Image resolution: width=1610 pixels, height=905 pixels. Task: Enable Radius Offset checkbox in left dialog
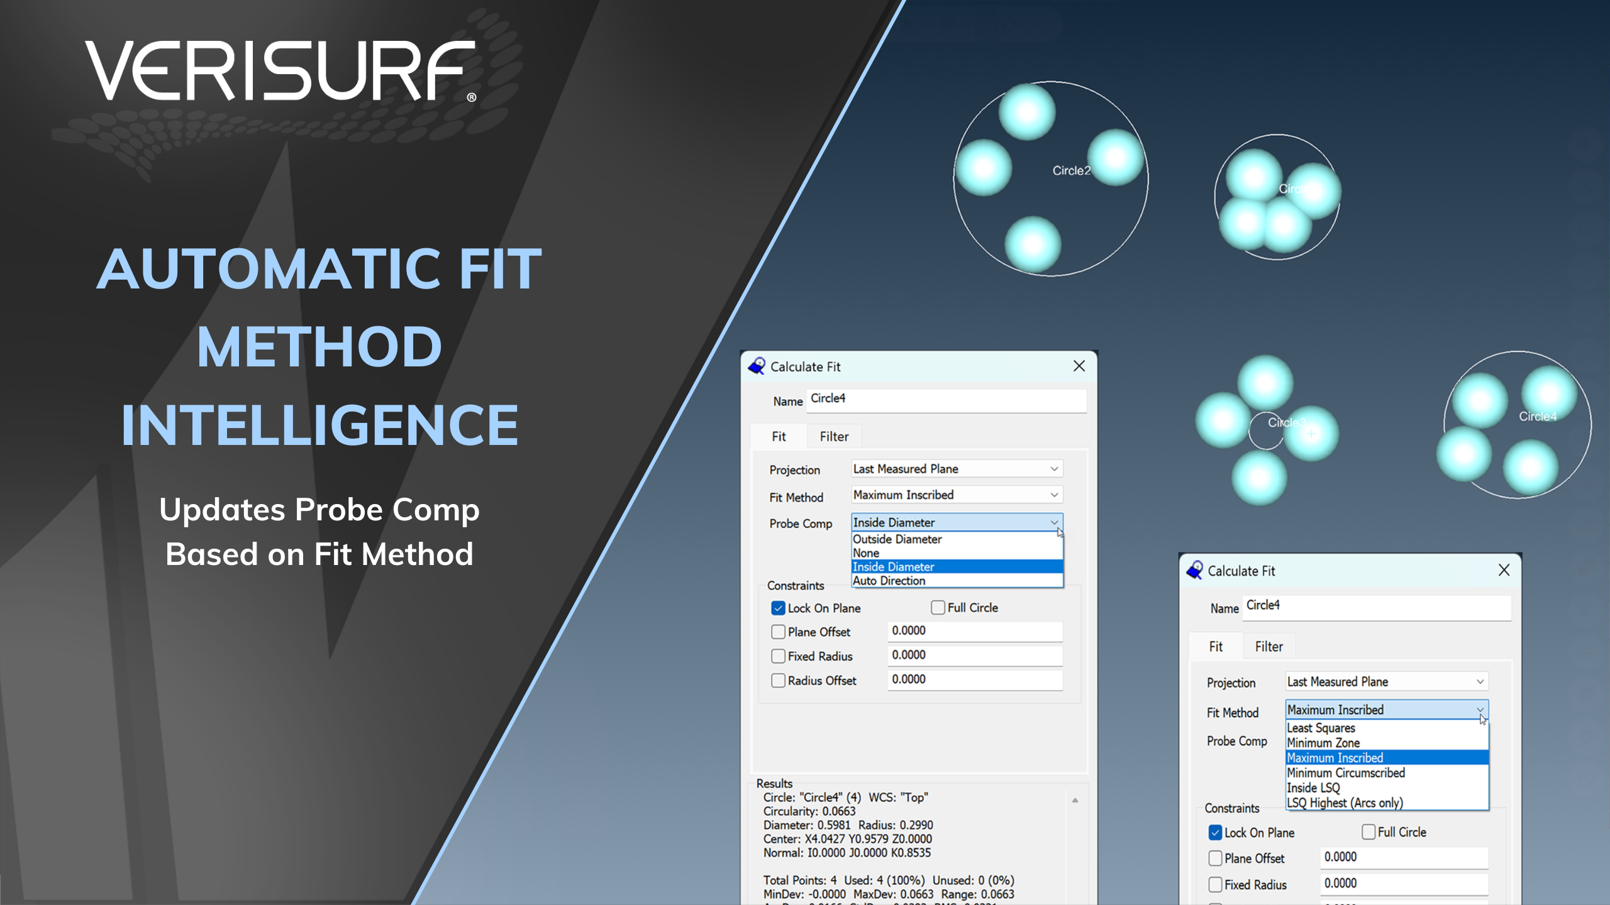tap(778, 681)
